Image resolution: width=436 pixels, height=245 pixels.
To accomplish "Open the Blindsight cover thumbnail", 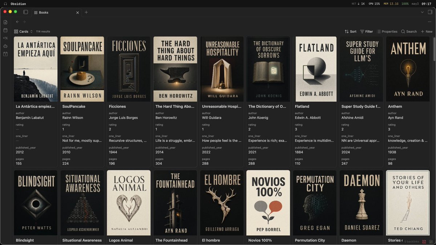I will (36, 203).
